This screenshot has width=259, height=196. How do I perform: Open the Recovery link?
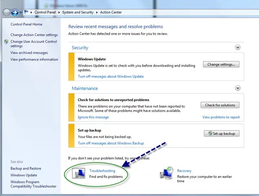184,171
